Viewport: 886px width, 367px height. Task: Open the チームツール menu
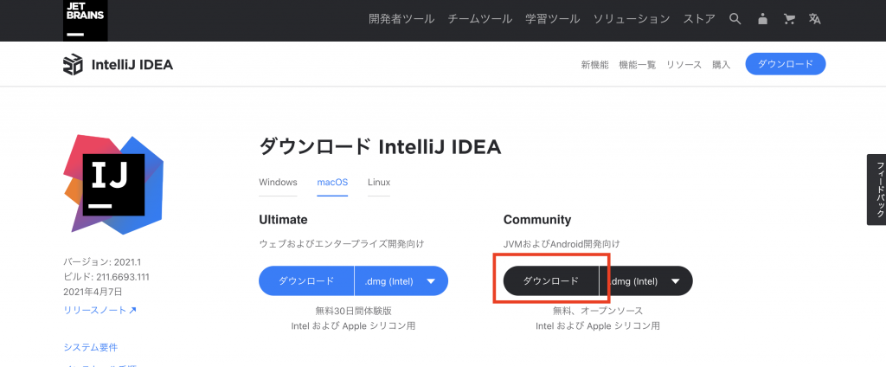479,19
